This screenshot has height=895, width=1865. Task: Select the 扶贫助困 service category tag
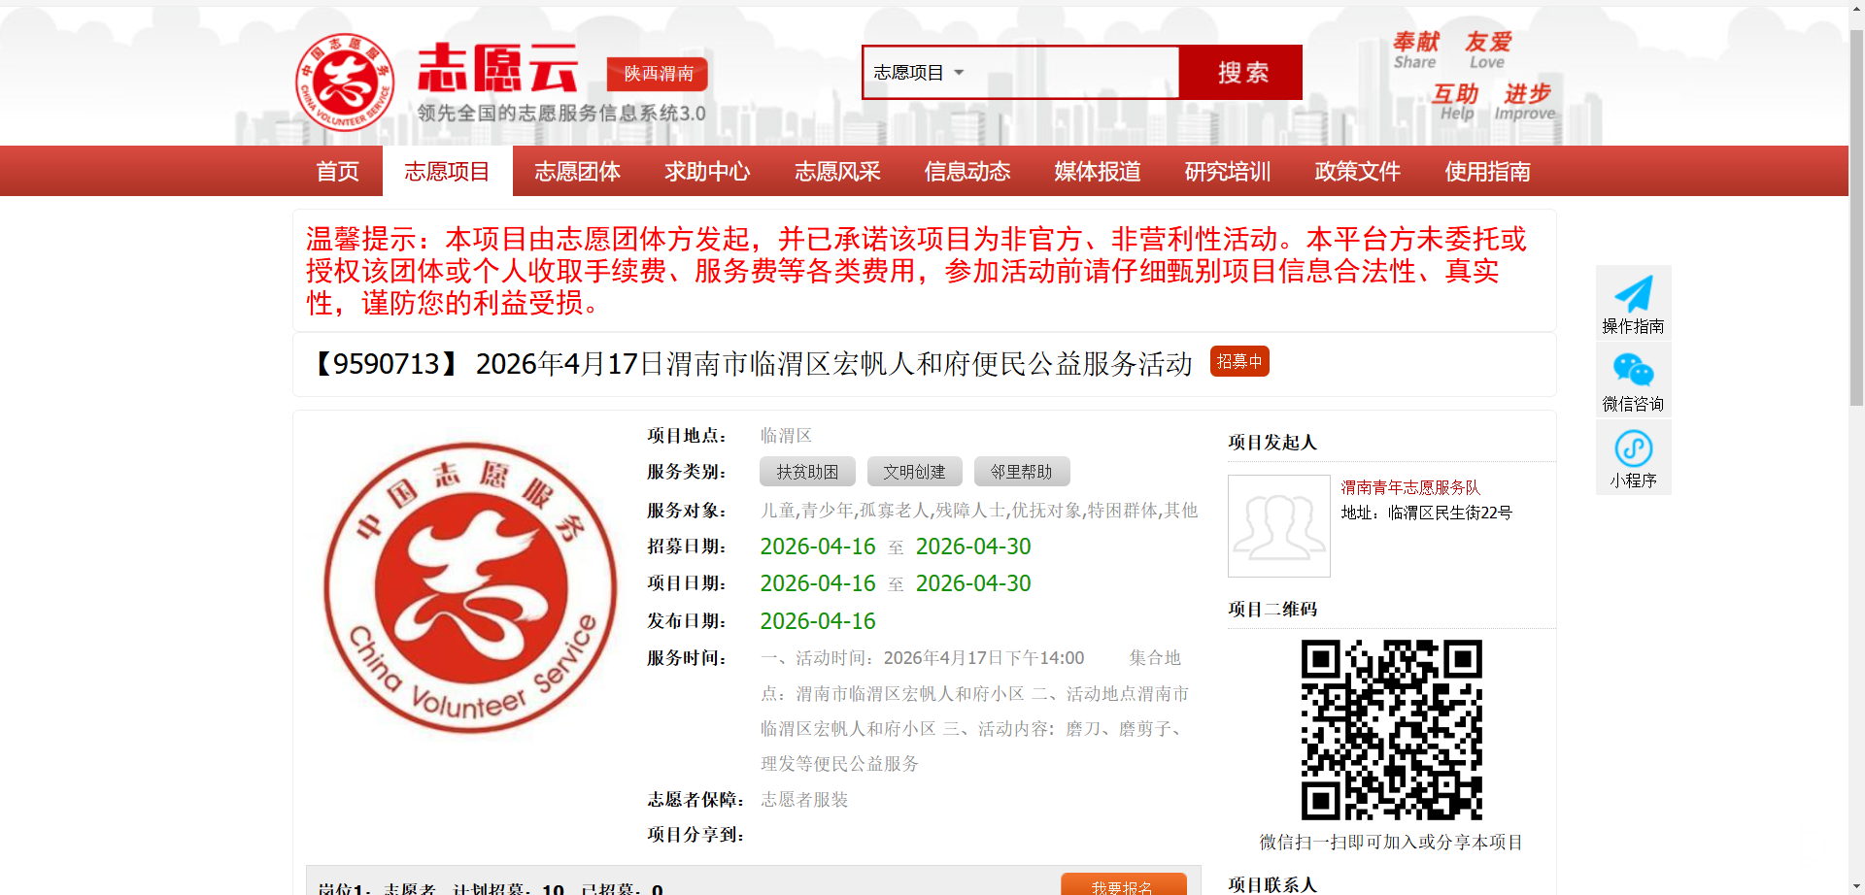pos(807,472)
